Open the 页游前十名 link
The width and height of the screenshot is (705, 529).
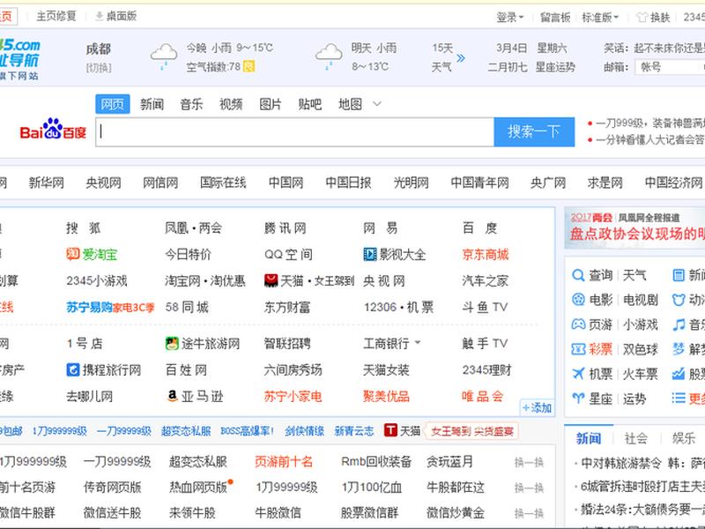click(284, 461)
